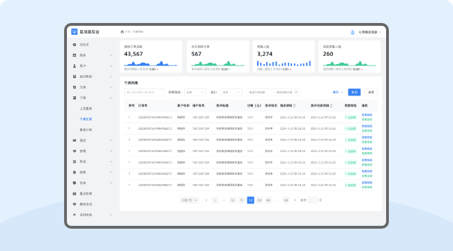Select page 53 in pagination
Screen dimensions: 453x251
(259, 200)
